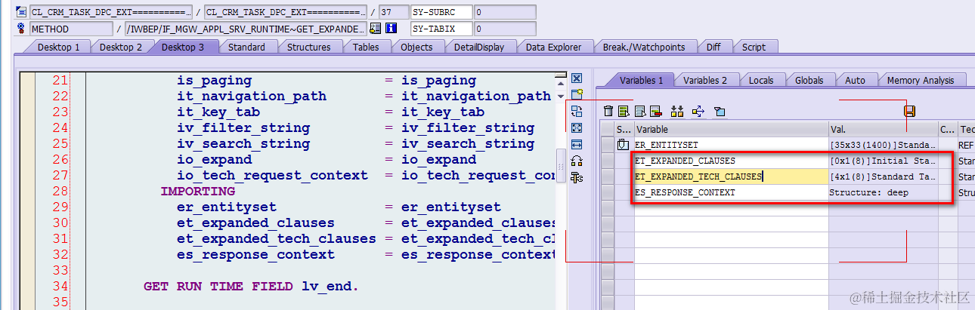The image size is (975, 310).
Task: Select the Variables 1 tab
Action: (641, 80)
